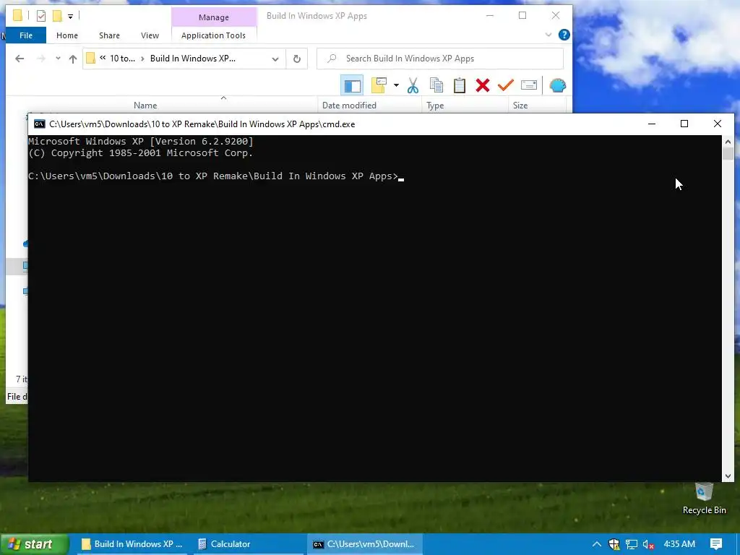Open the Action Center notifications icon
This screenshot has height=555, width=740.
tap(716, 544)
